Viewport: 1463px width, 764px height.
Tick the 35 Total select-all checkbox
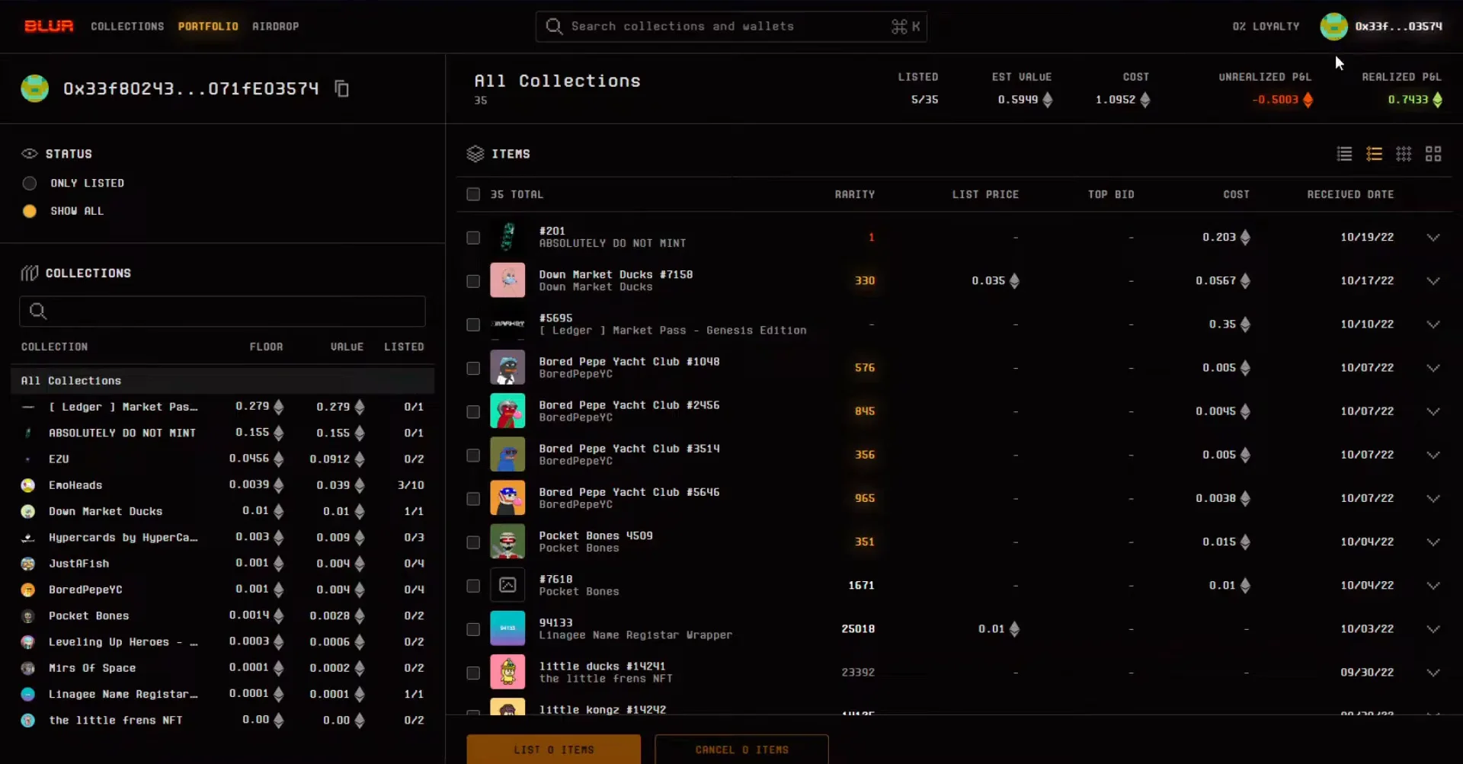(x=473, y=194)
